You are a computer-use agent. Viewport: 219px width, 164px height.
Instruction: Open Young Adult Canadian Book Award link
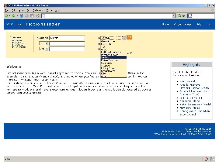point(195,113)
